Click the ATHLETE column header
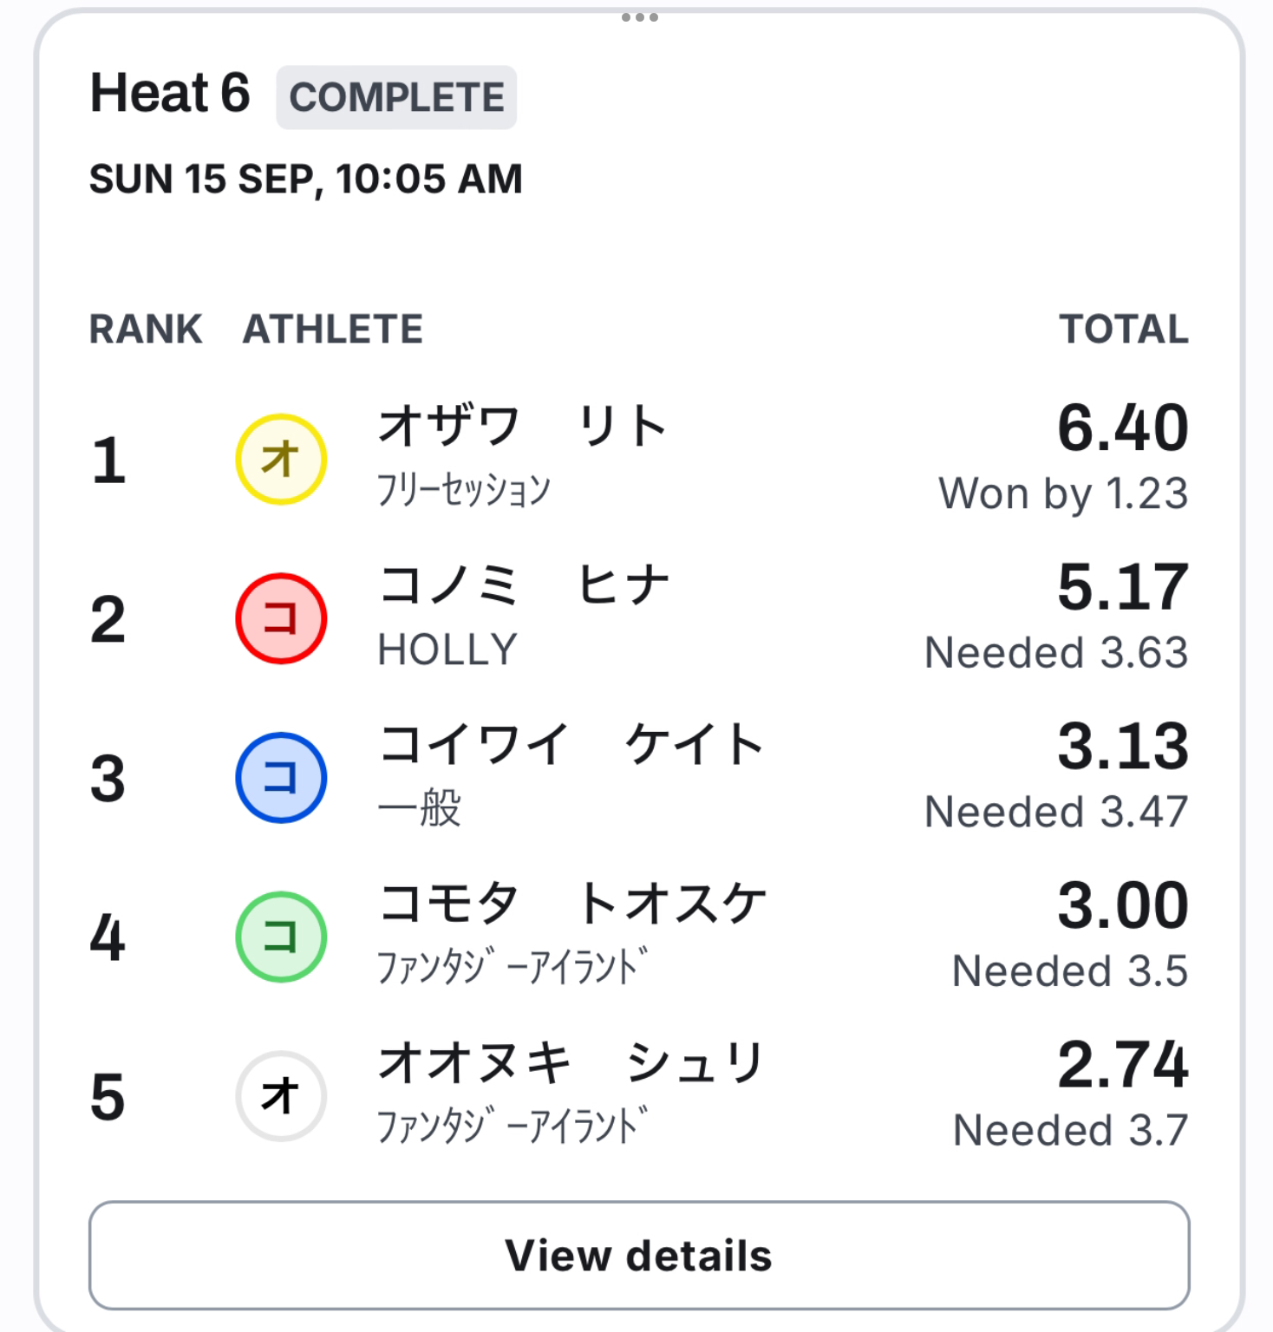Viewport: 1273px width, 1332px height. (x=333, y=330)
